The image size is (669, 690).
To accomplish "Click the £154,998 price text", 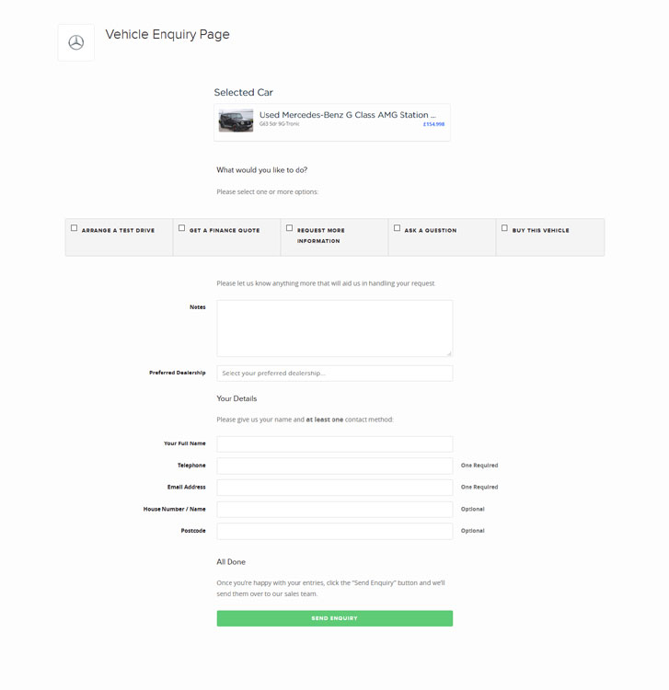I will point(433,124).
